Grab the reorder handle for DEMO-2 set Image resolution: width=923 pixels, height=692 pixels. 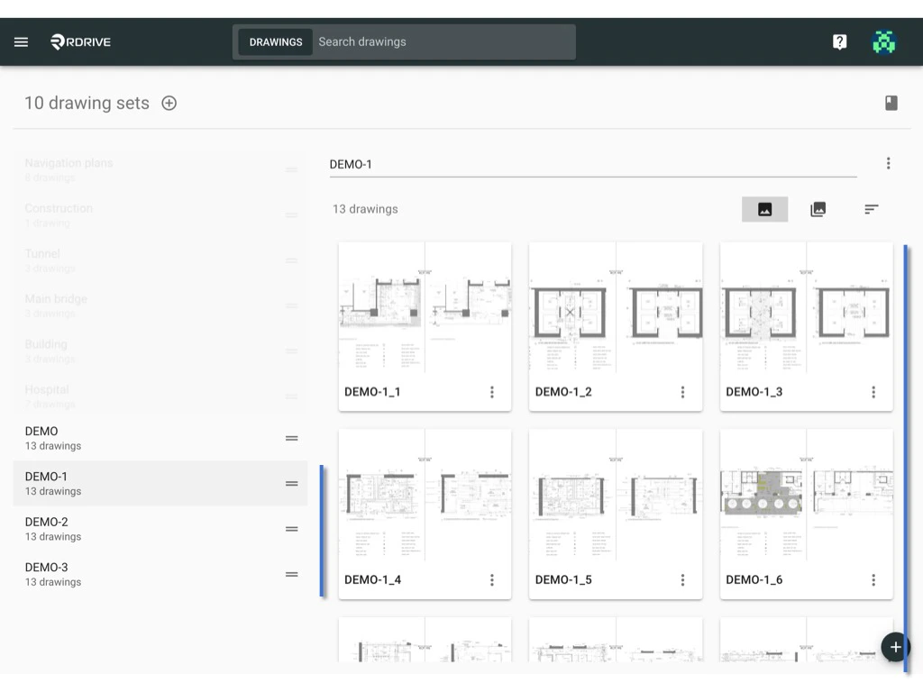click(x=291, y=529)
